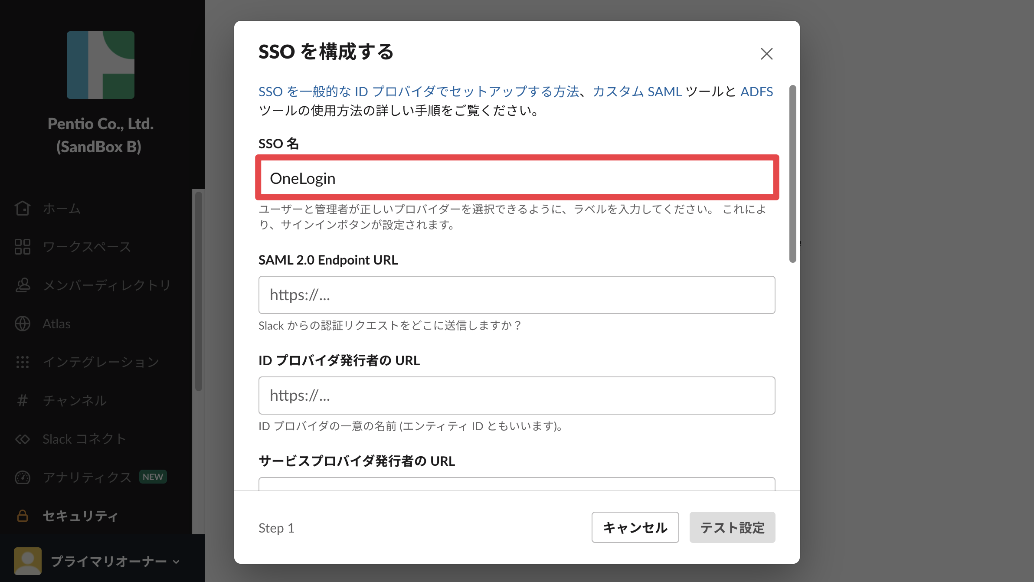Open the Atlas sidebar item
This screenshot has height=582, width=1034.
(x=56, y=324)
